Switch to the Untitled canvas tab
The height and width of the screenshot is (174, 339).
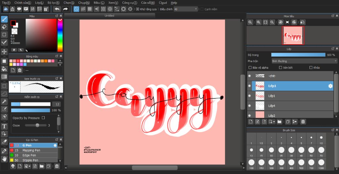tap(110, 16)
